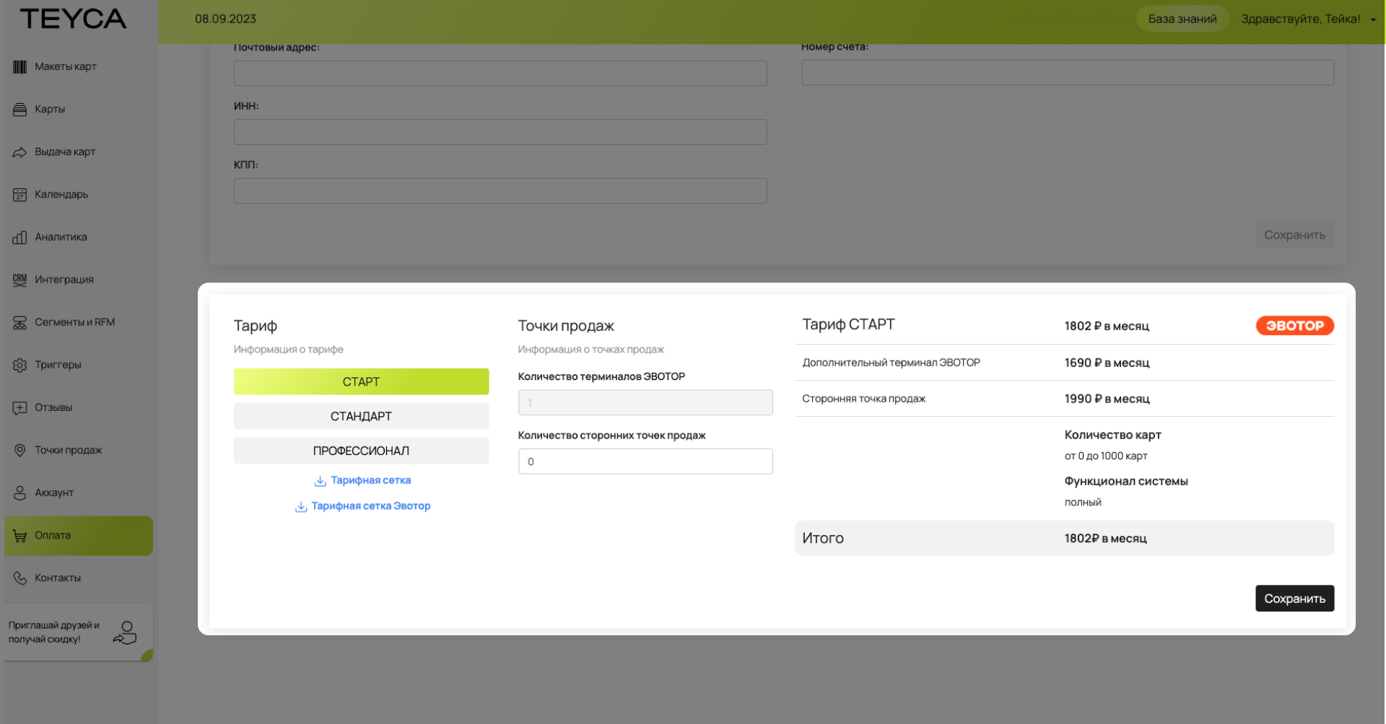
Task: Click the shopping cart icon beside Оплата
Action: pyautogui.click(x=19, y=535)
